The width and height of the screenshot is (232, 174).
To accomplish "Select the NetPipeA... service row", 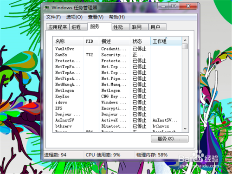I will (x=117, y=78).
